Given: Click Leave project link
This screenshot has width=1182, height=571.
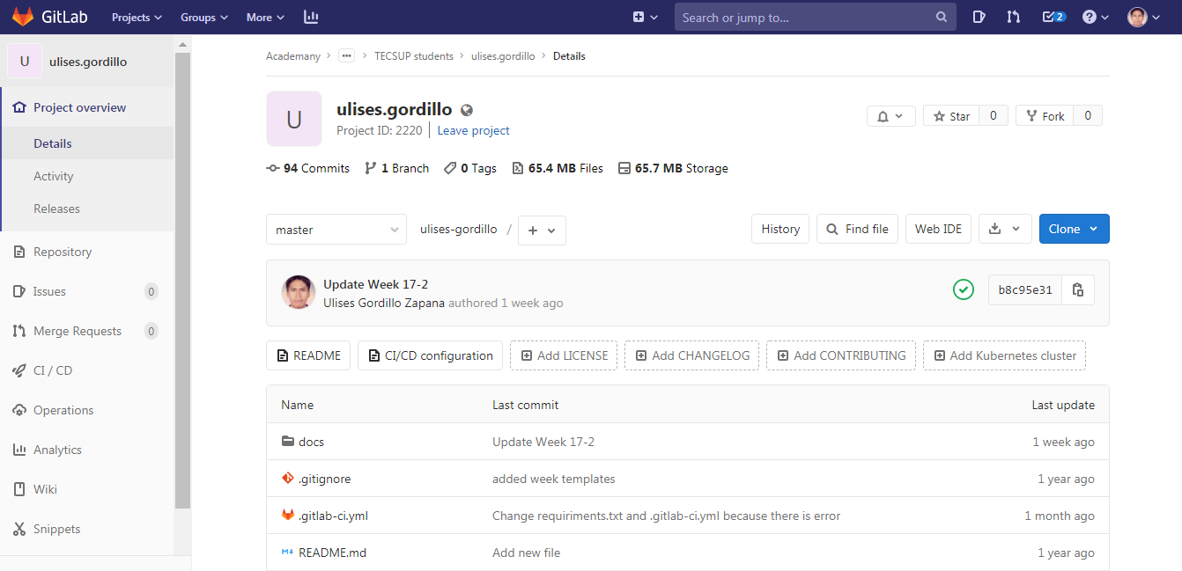Looking at the screenshot, I should [474, 130].
